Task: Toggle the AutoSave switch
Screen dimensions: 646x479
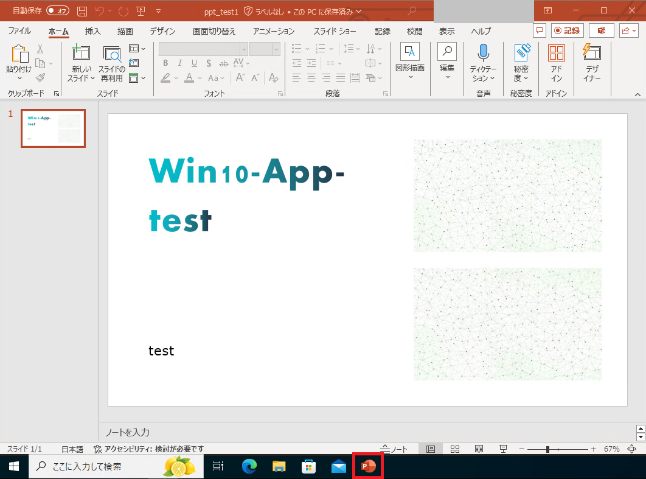Action: click(58, 11)
